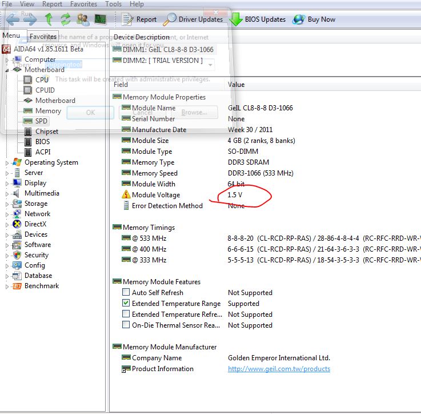This screenshot has height=414, width=421.
Task: Click the green Up arrow icon
Action: point(49,19)
